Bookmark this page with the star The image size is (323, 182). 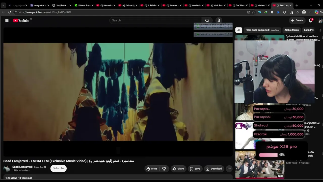point(253,12)
